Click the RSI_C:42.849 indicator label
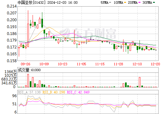 78,92
